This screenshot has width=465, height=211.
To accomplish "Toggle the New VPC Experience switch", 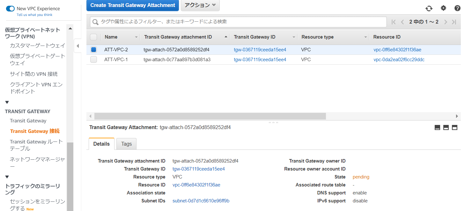I will 10,9.
